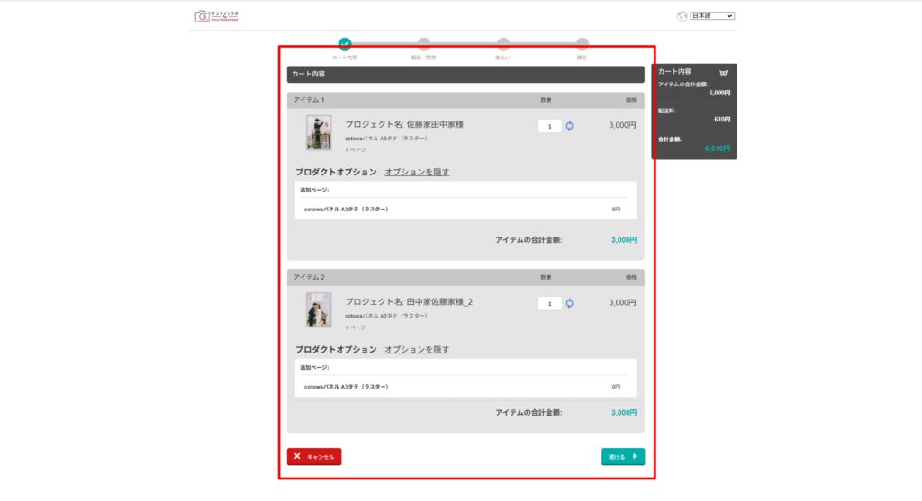Click the quantity field for Item 2
922x501 pixels.
[x=549, y=303]
